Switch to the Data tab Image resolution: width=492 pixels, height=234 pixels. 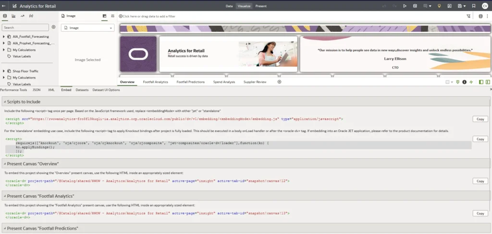click(229, 6)
